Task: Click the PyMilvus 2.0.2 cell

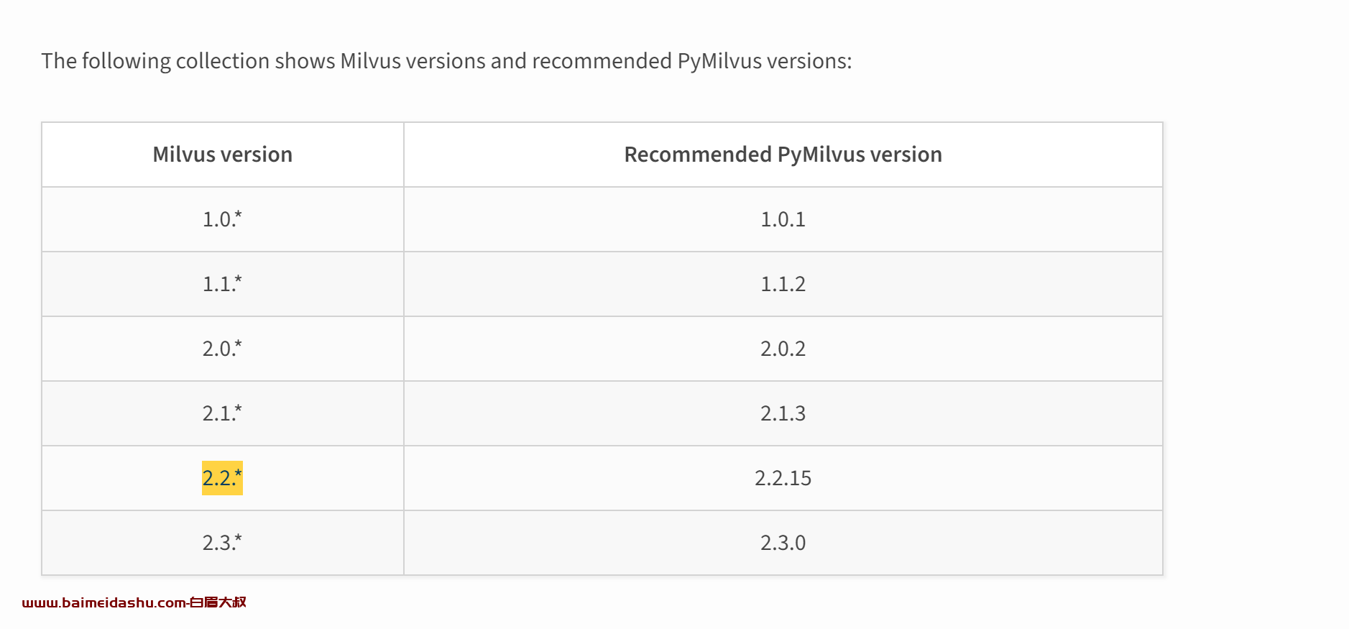Action: click(783, 349)
